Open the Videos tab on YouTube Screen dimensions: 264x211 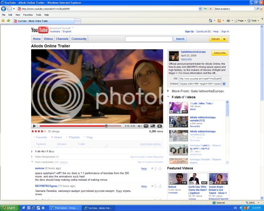click(x=48, y=39)
